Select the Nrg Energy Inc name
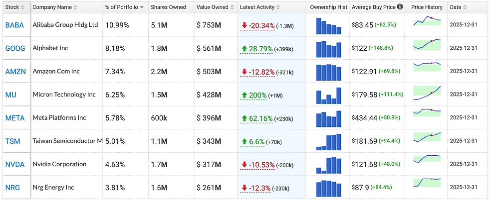This screenshot has width=489, height=201. (53, 187)
